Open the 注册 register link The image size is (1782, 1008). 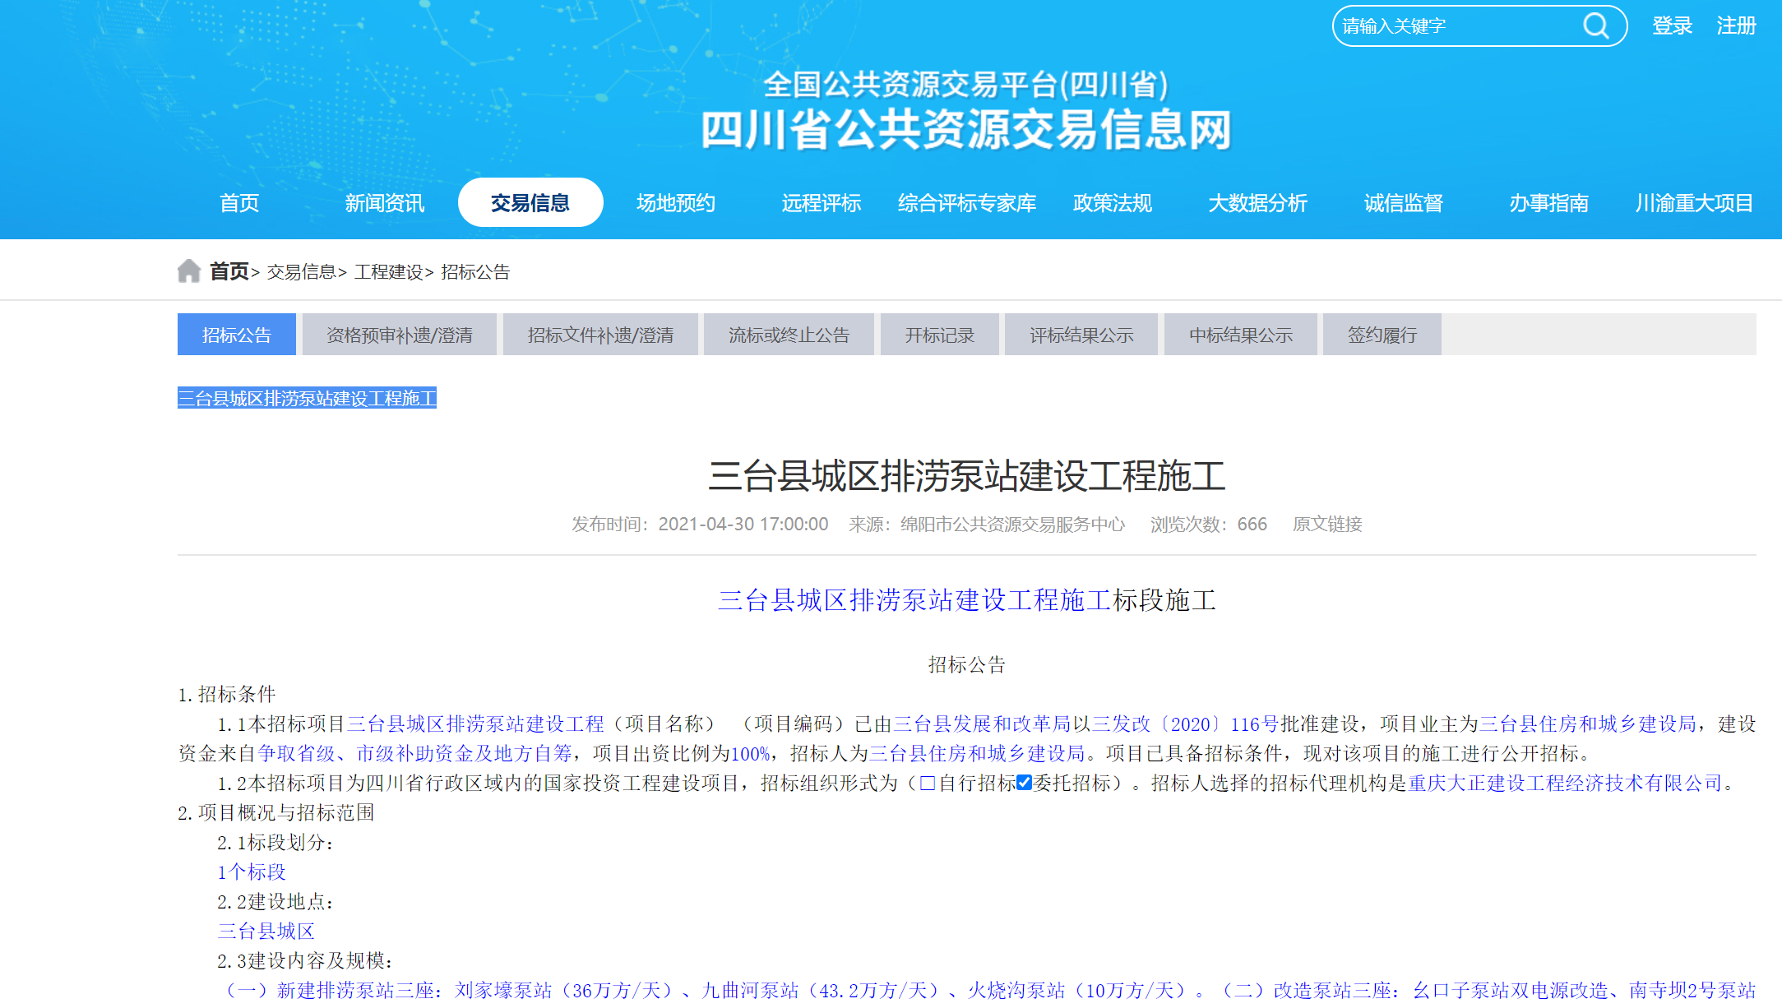click(x=1736, y=25)
